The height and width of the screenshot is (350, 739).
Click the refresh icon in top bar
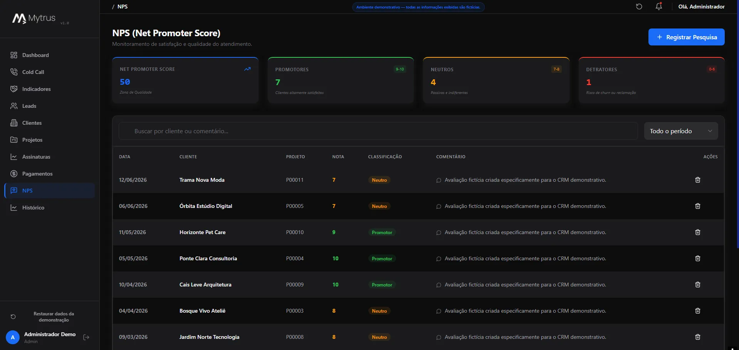click(x=639, y=7)
